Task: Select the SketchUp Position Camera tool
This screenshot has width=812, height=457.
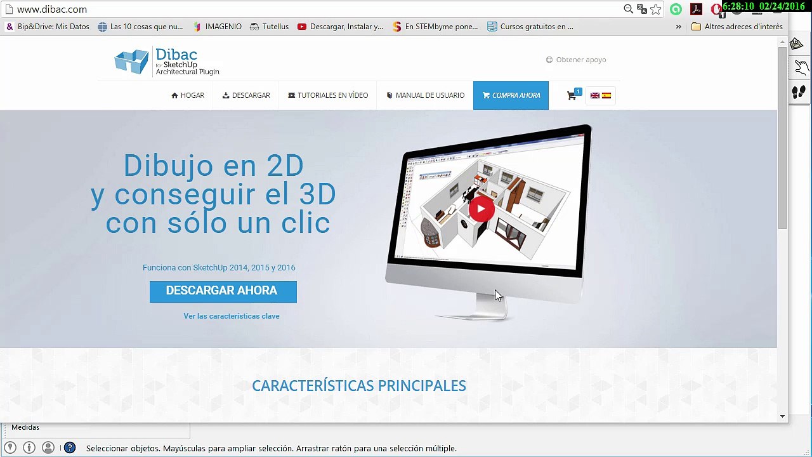Action: coord(797,44)
